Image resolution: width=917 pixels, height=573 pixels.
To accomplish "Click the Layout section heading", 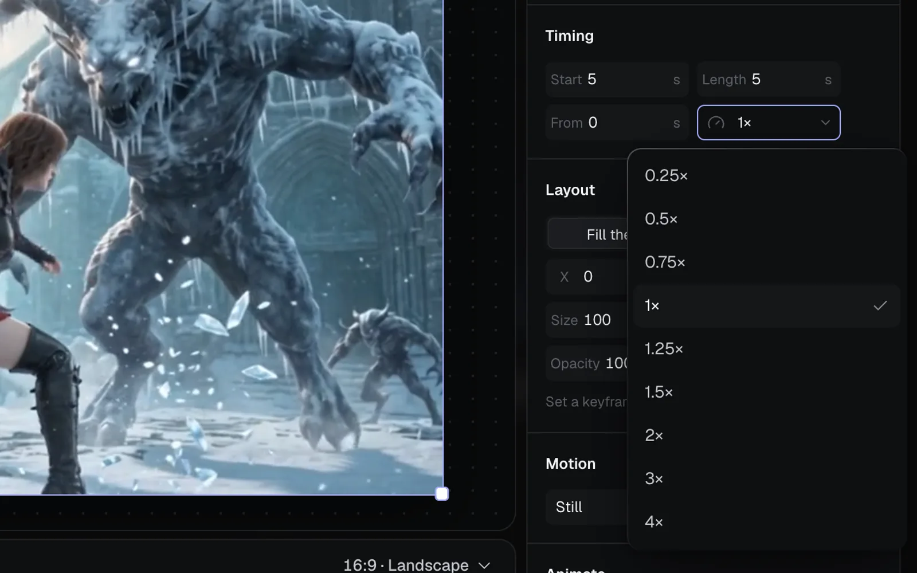I will [570, 190].
